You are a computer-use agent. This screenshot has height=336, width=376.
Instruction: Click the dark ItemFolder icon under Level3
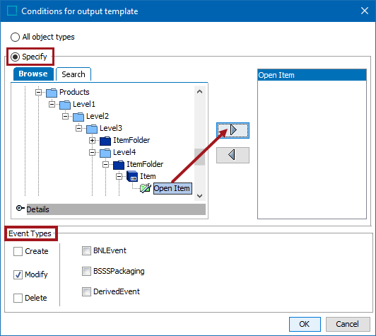(105, 141)
